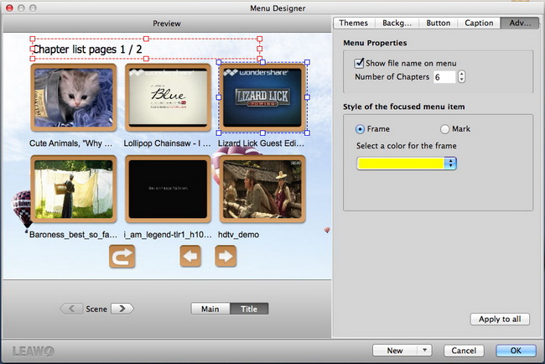The height and width of the screenshot is (364, 545).
Task: Click the Cute Animals caption text
Action: (x=71, y=143)
